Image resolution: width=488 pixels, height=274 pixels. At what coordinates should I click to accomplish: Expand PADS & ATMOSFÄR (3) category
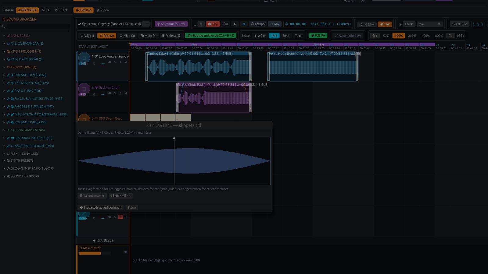[27, 59]
